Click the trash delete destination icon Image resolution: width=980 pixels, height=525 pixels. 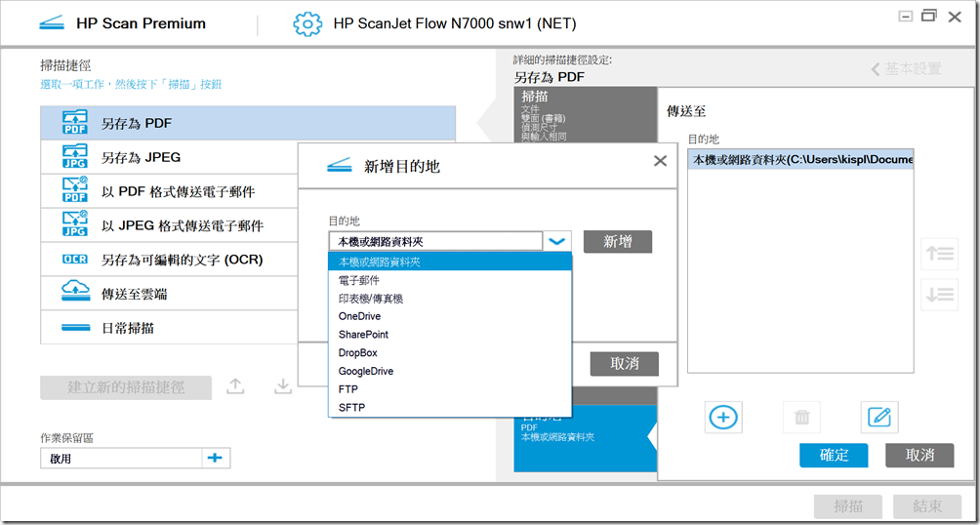tap(802, 417)
